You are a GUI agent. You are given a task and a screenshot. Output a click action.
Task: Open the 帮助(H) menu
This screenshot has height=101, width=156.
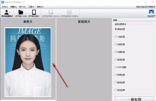point(40,7)
